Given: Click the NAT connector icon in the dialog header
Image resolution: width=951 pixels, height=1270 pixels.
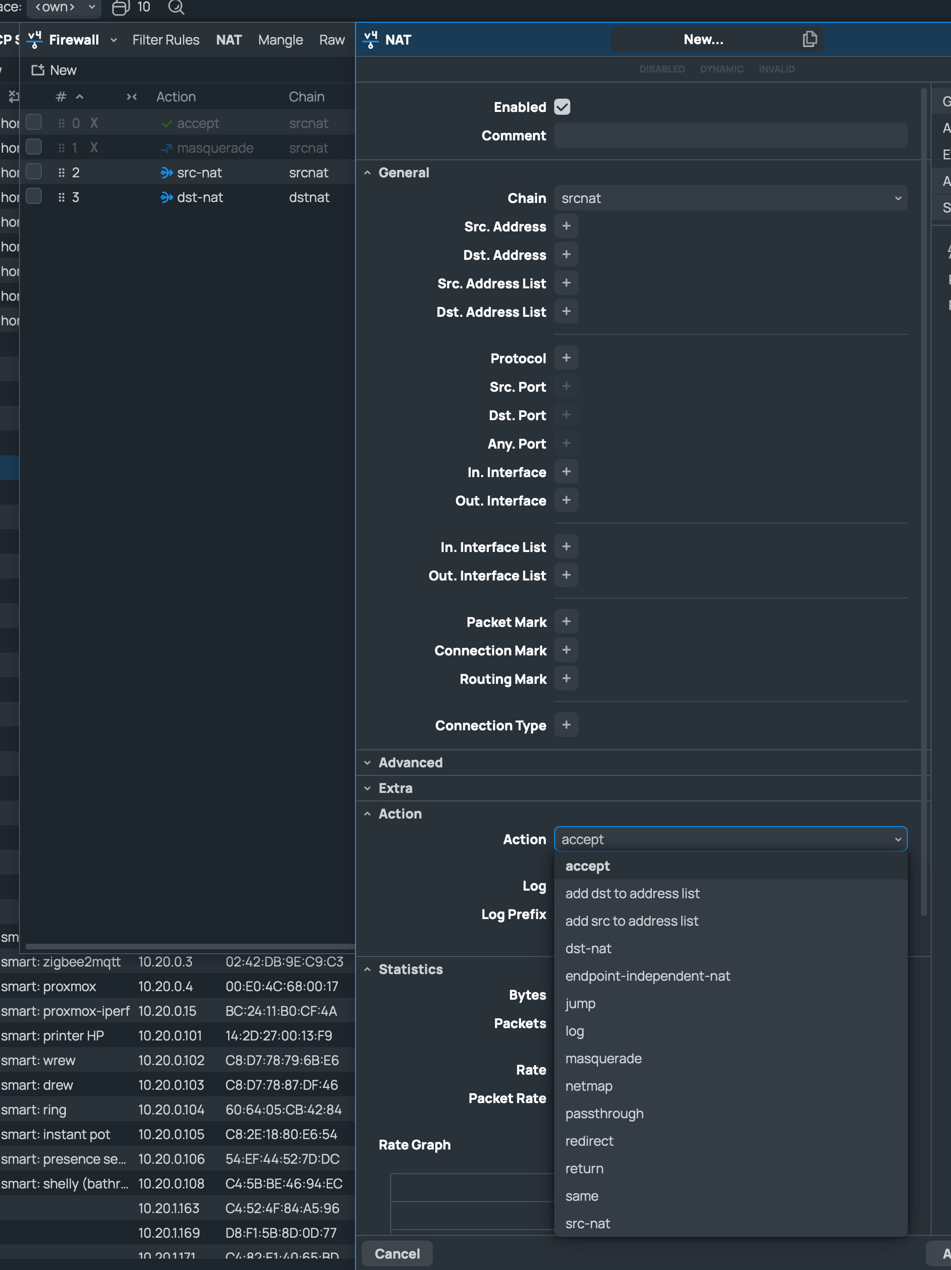Looking at the screenshot, I should (370, 39).
